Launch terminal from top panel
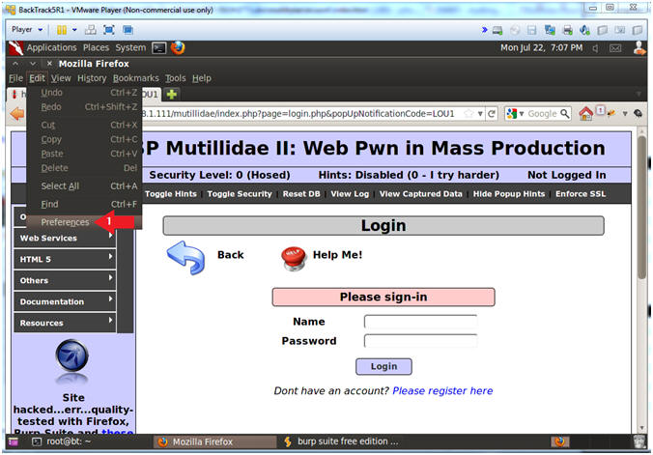This screenshot has height=455, width=653. pyautogui.click(x=159, y=48)
